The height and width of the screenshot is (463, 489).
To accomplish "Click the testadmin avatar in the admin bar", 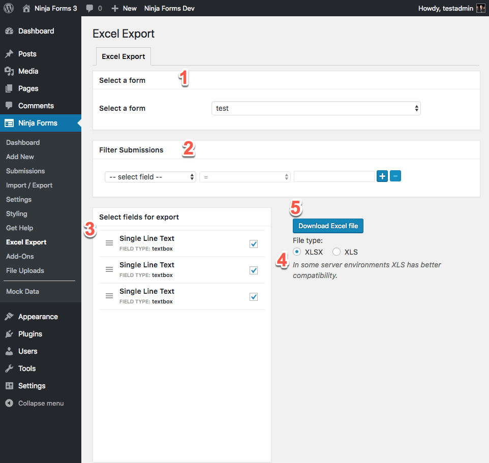I will pos(480,8).
